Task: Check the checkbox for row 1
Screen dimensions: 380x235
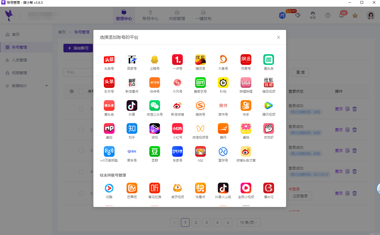Action: 81,109
